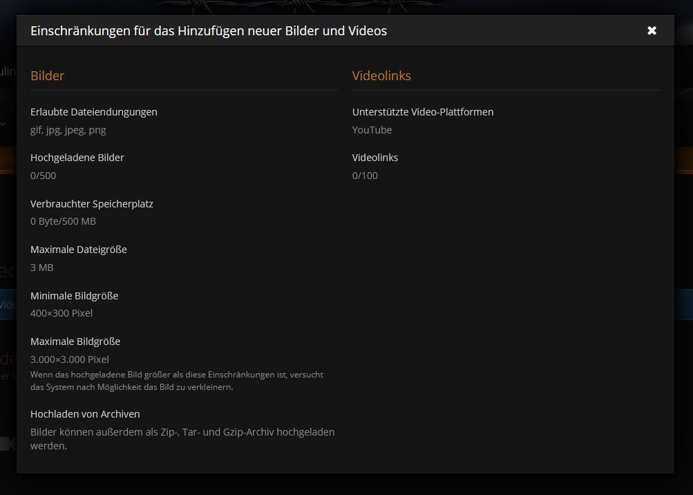
Task: Click the 0 Byte/500 MB storage value
Action: 63,222
